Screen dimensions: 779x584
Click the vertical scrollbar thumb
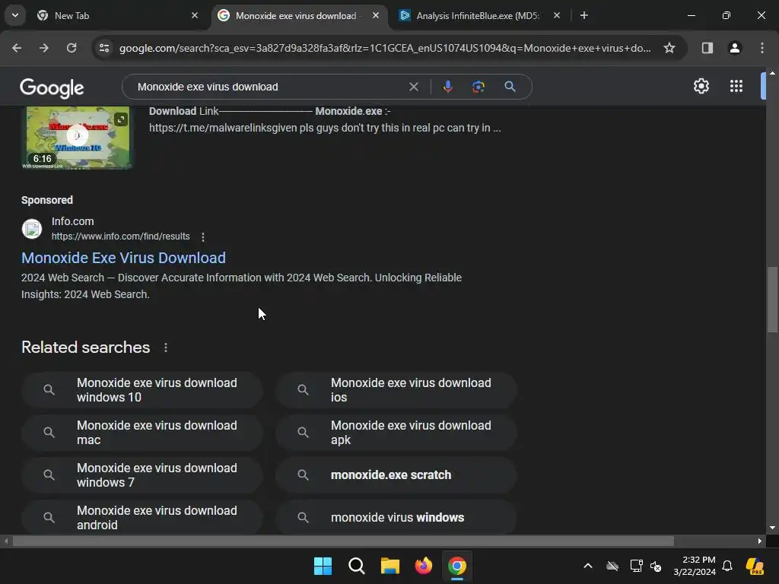point(772,300)
